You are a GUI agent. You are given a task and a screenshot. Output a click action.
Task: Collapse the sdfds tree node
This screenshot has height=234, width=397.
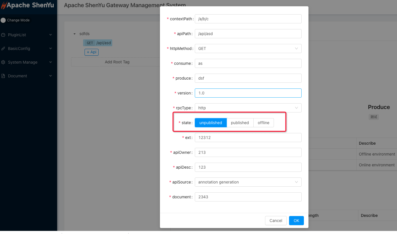[74, 33]
